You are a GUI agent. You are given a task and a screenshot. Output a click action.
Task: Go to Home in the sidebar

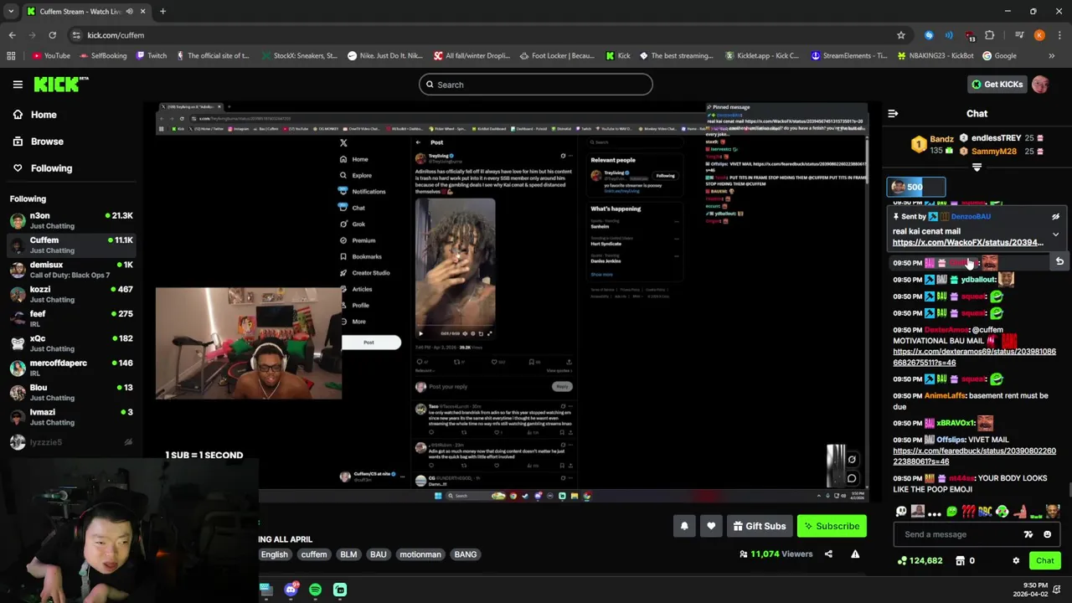(33, 115)
